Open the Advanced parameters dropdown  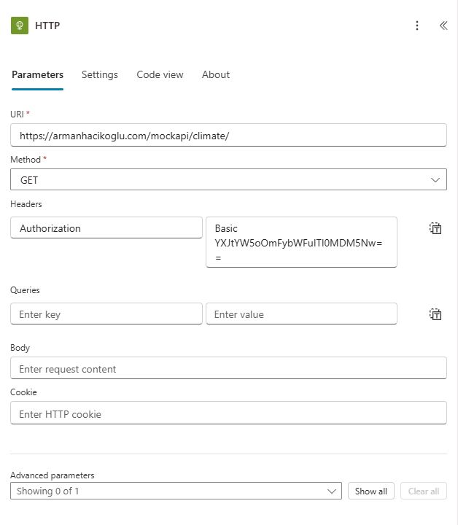pyautogui.click(x=176, y=491)
